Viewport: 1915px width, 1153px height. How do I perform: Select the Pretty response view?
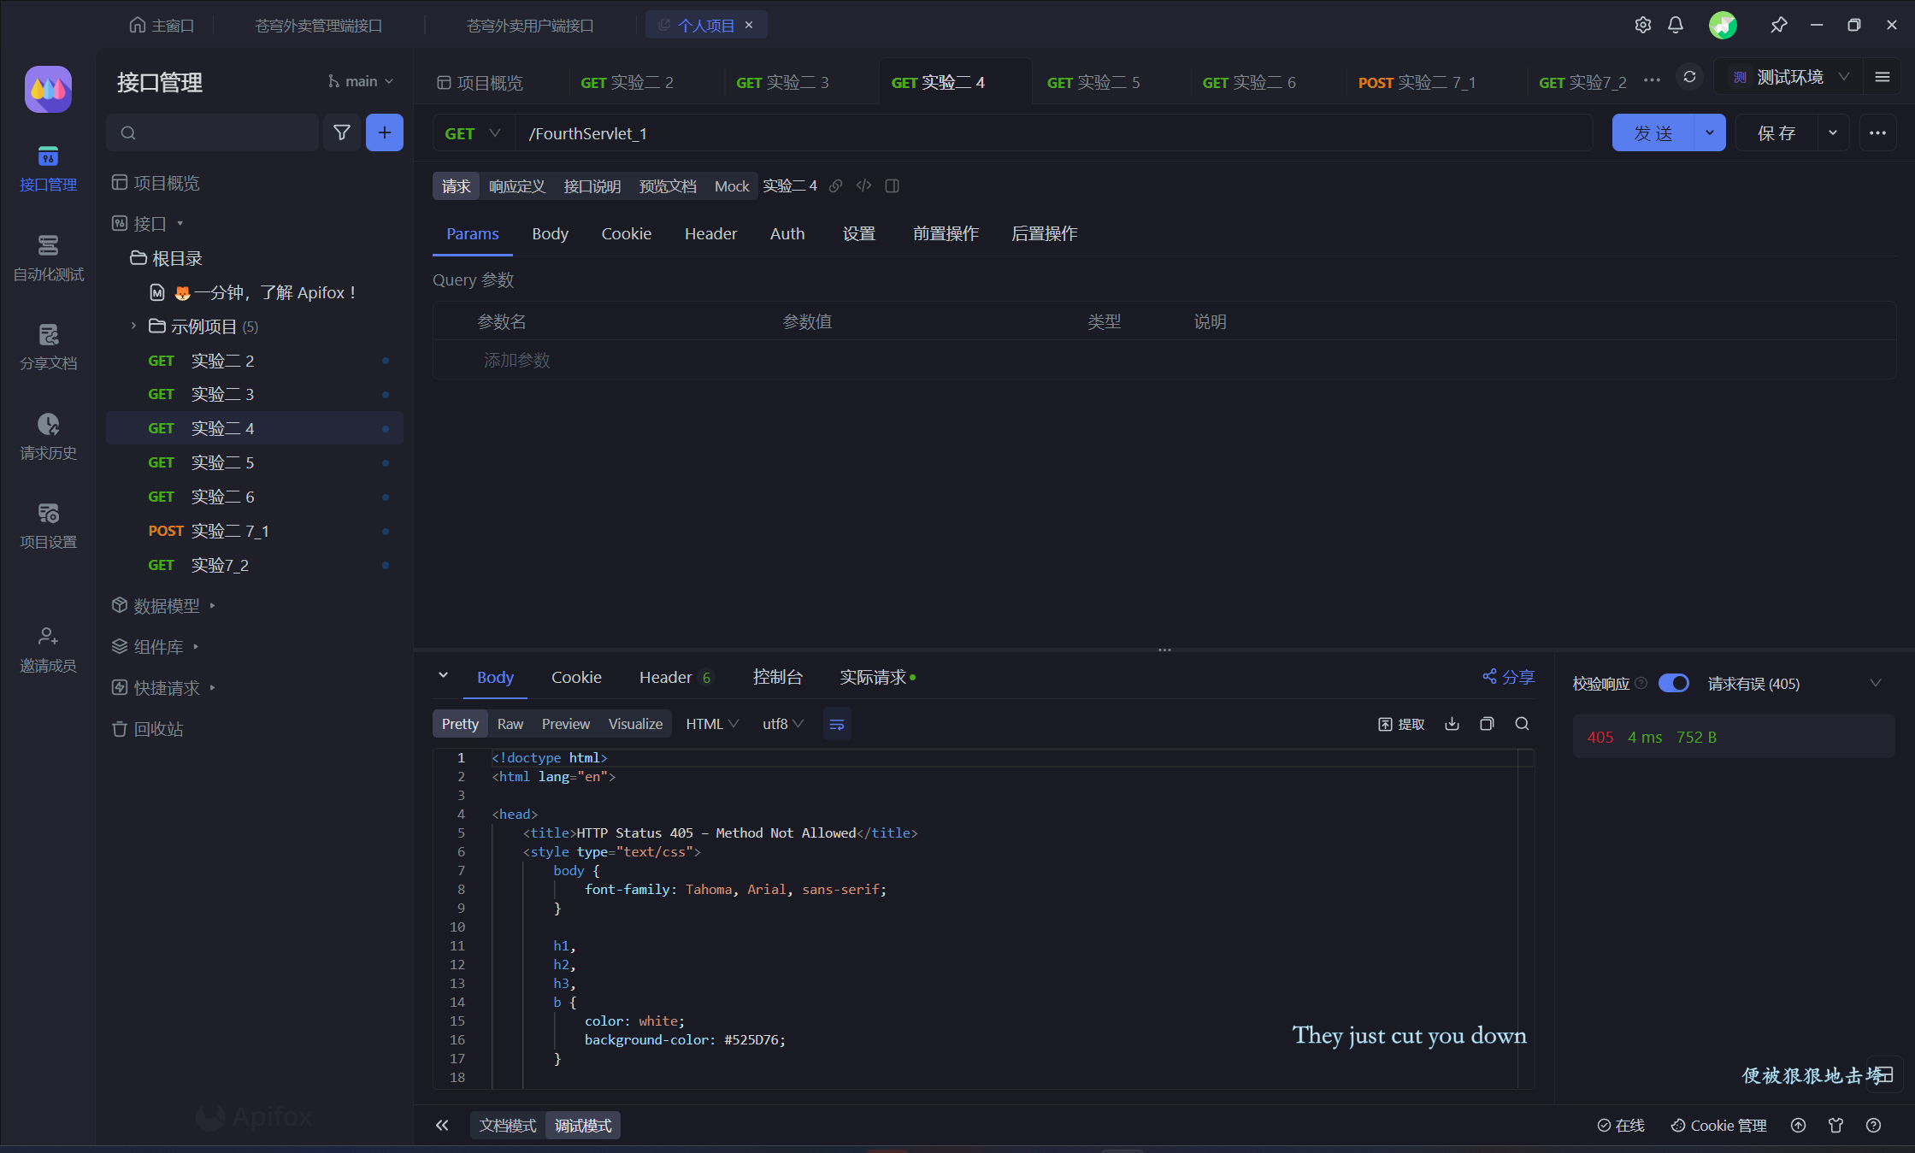click(460, 724)
